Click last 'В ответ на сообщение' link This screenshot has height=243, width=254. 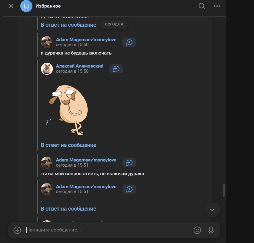tap(69, 209)
